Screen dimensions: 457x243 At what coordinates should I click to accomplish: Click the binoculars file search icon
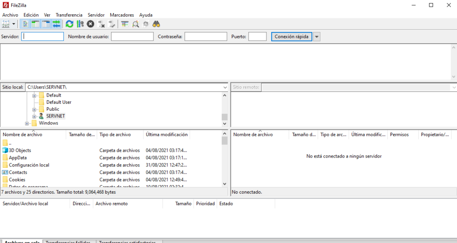pos(156,24)
